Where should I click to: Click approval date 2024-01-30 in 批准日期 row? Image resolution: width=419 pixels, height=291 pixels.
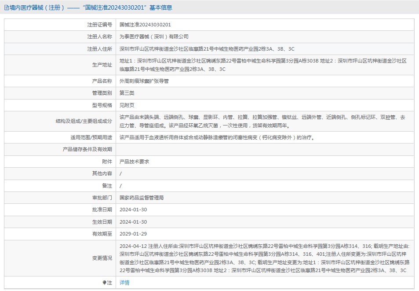click(x=133, y=210)
